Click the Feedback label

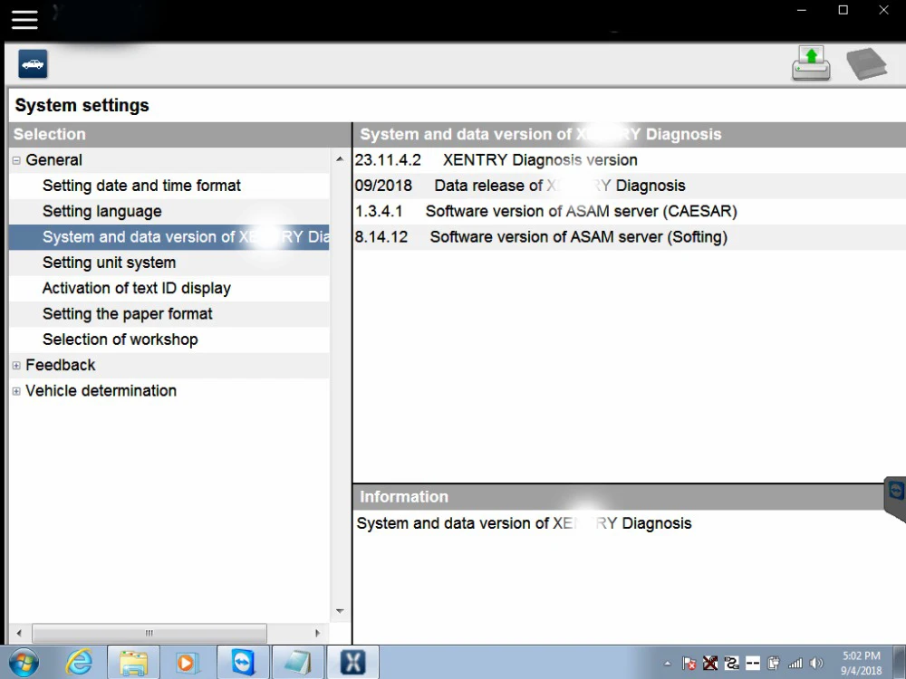coord(60,365)
